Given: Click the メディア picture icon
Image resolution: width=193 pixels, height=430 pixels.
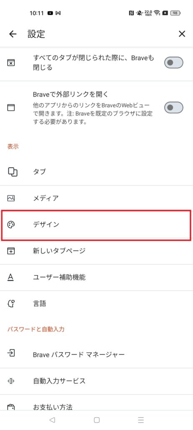Looking at the screenshot, I should pyautogui.click(x=11, y=198).
